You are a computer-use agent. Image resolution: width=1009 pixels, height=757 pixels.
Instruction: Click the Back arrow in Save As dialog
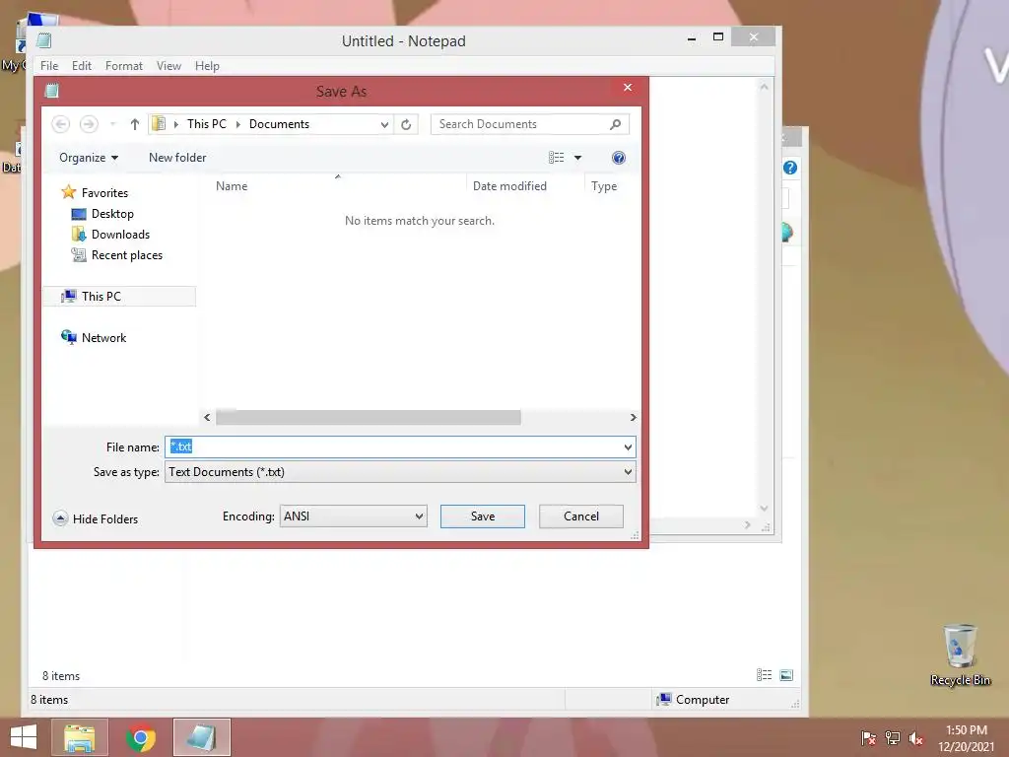click(x=60, y=123)
